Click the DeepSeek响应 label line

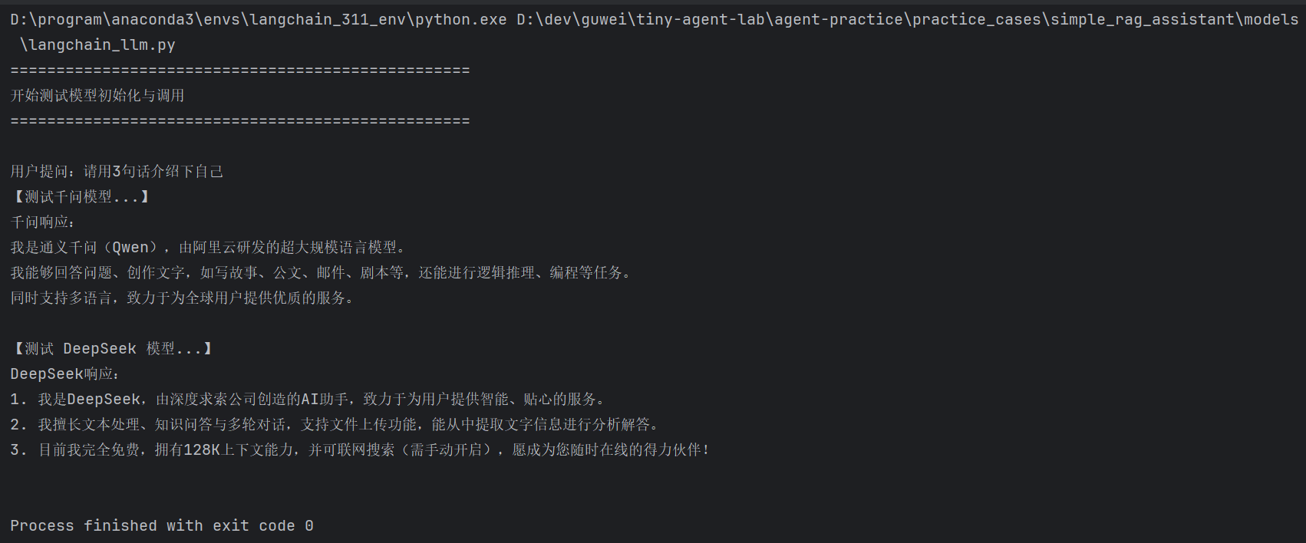64,374
